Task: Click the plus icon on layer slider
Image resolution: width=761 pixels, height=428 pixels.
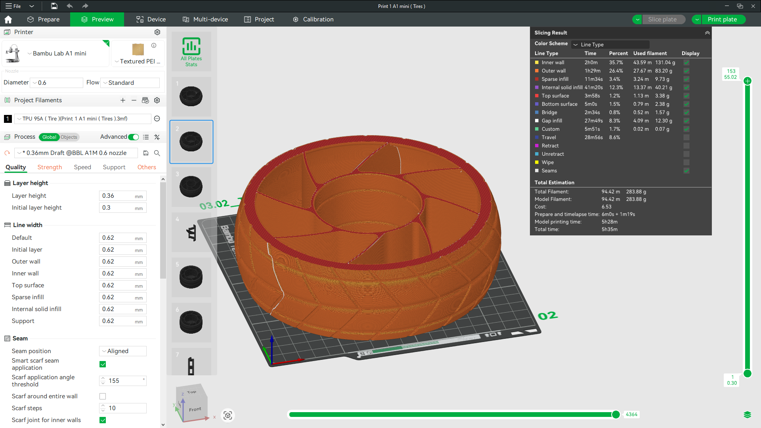Action: (x=748, y=81)
